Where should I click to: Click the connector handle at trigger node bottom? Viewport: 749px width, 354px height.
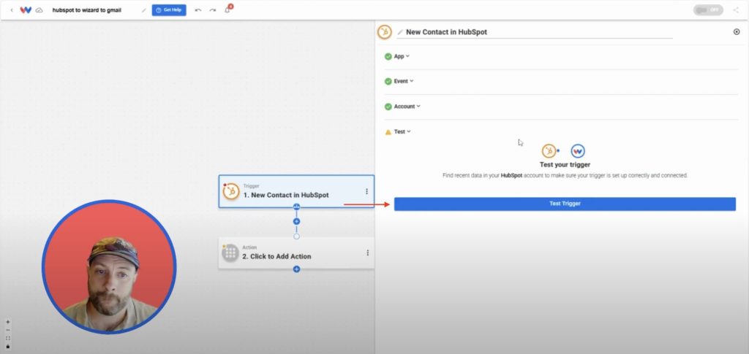[297, 207]
